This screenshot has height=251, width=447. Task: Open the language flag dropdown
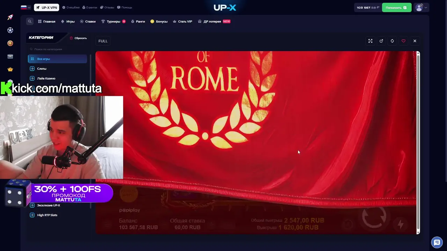point(25,7)
